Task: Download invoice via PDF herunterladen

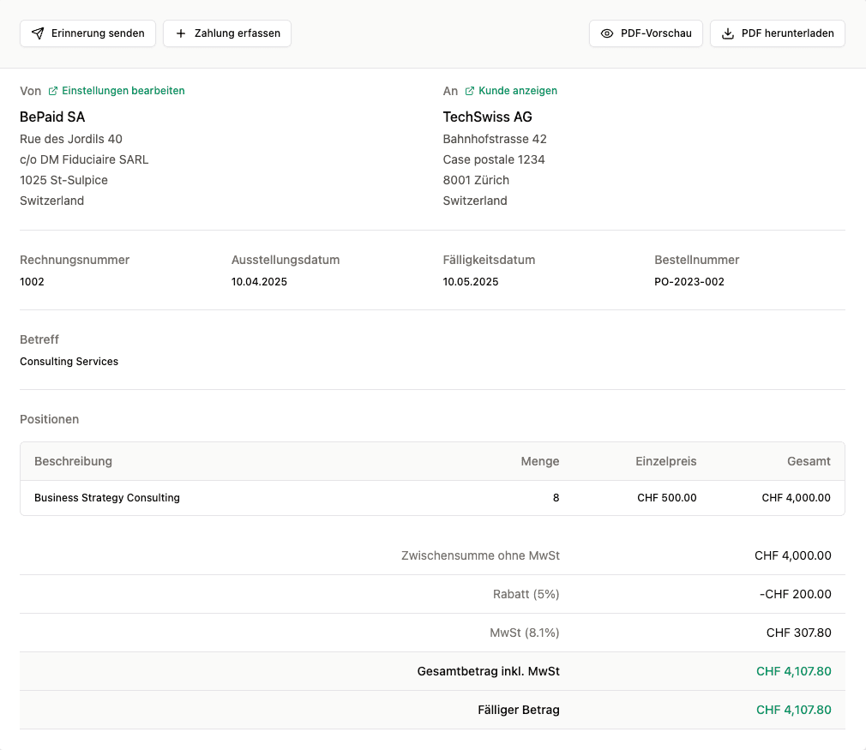Action: pos(778,33)
